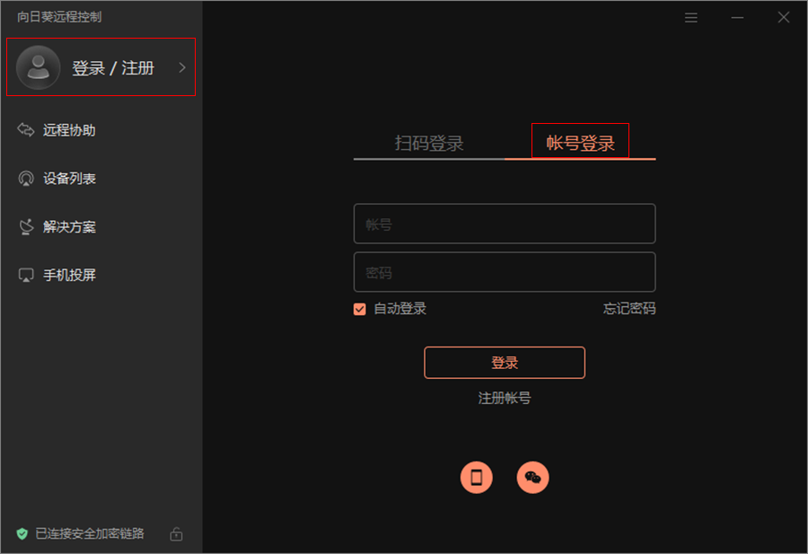Click the green security shield icon
This screenshot has height=554, width=808.
22,534
